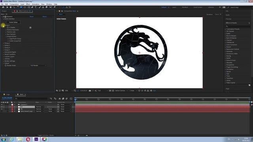The width and height of the screenshot is (253, 142).
Task: Open the Graph Editor icon in timeline
Action: [x=71, y=99]
